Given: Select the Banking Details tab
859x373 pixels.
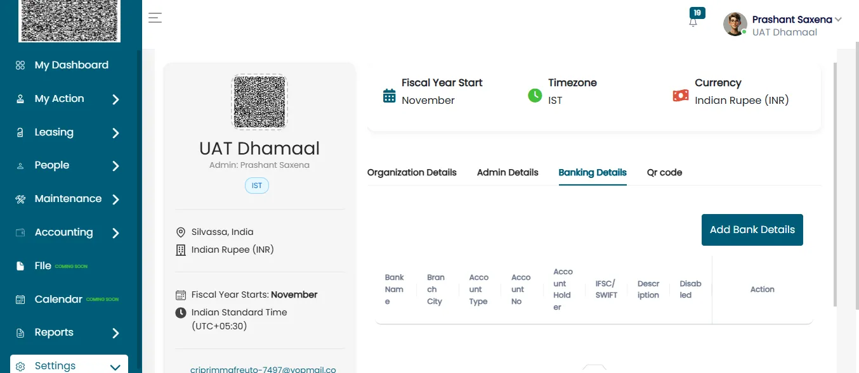Looking at the screenshot, I should point(593,172).
